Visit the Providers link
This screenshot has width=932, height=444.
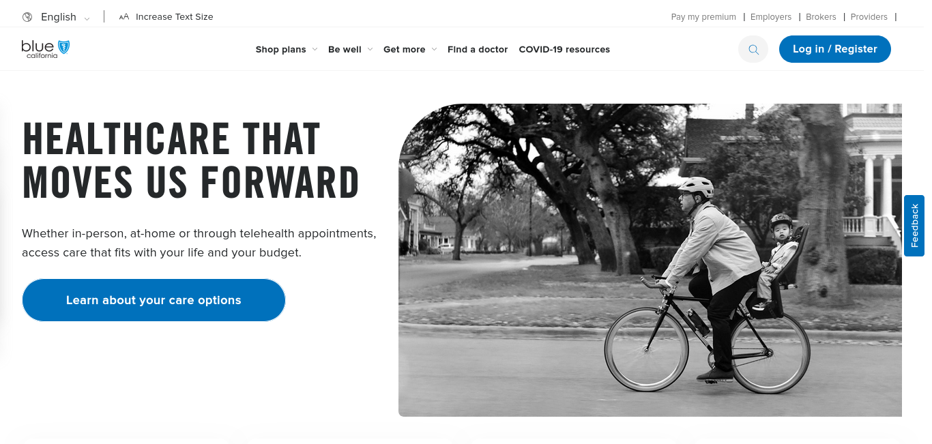click(869, 17)
